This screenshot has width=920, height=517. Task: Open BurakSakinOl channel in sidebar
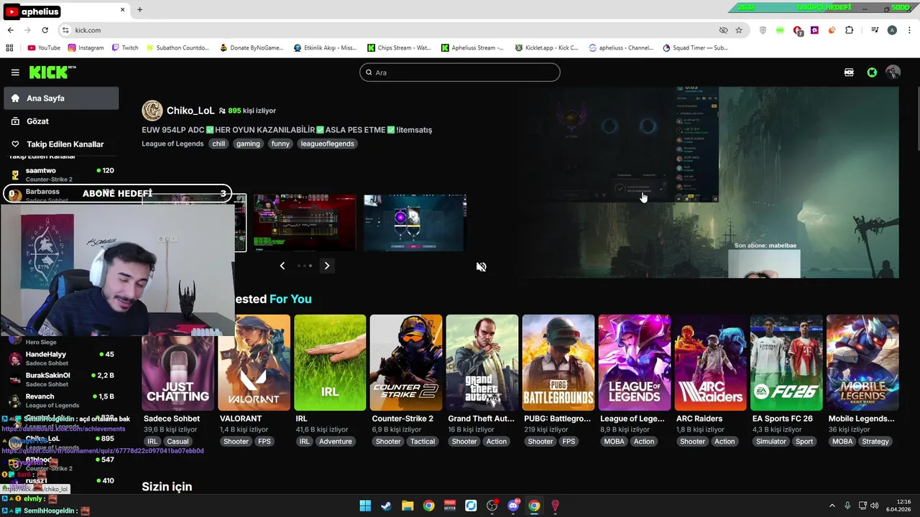61,379
